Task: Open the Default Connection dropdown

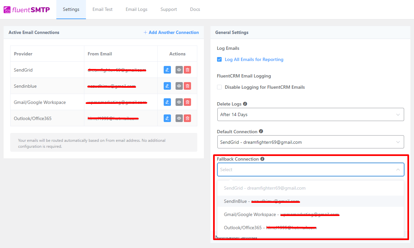Action: 311,142
